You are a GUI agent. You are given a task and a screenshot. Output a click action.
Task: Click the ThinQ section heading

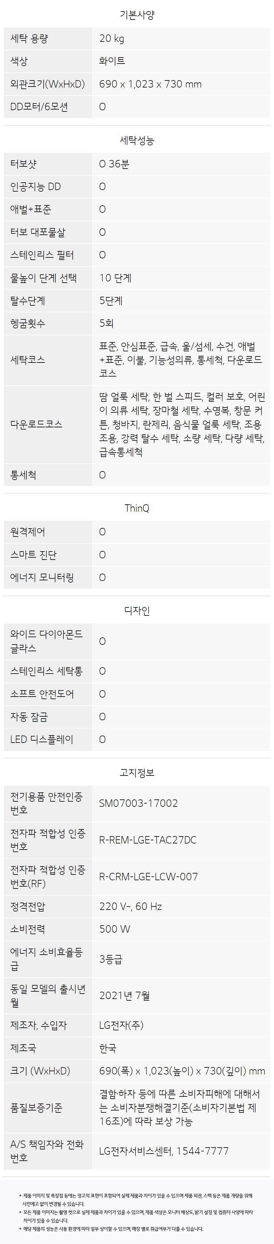tap(137, 508)
